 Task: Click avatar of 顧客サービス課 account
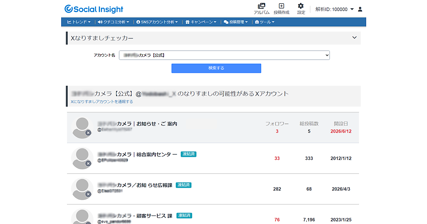coord(82,217)
